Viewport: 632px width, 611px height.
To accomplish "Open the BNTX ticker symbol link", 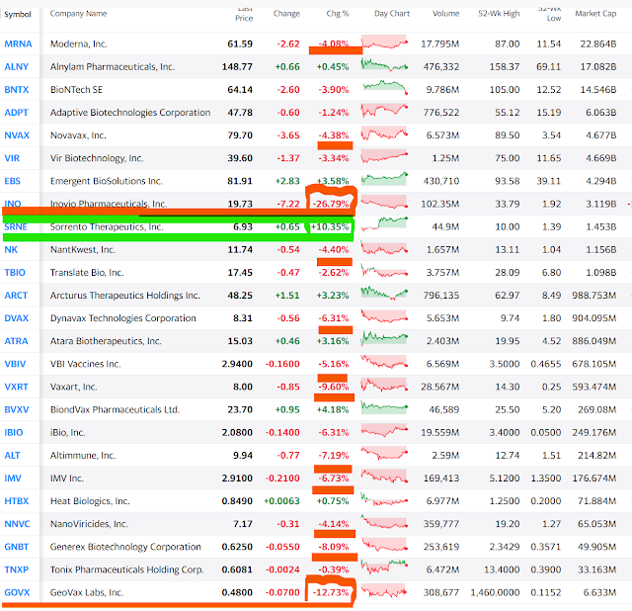I will click(17, 90).
